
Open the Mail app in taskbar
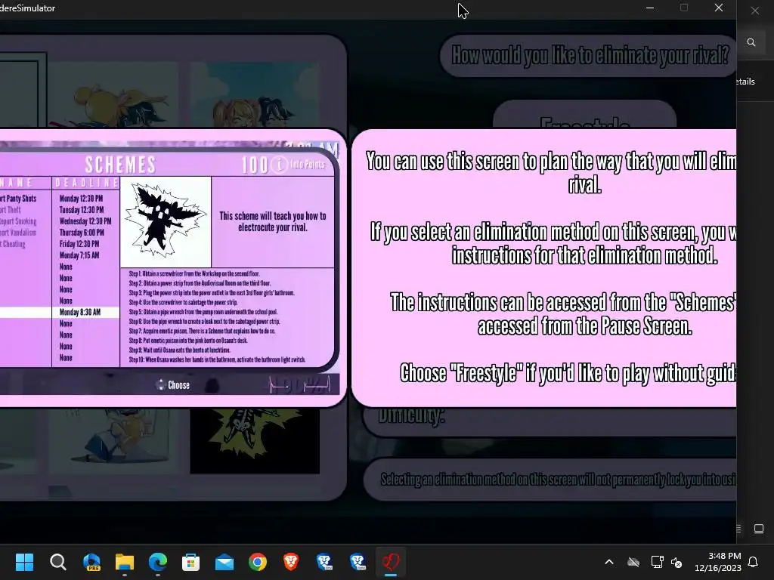point(224,562)
